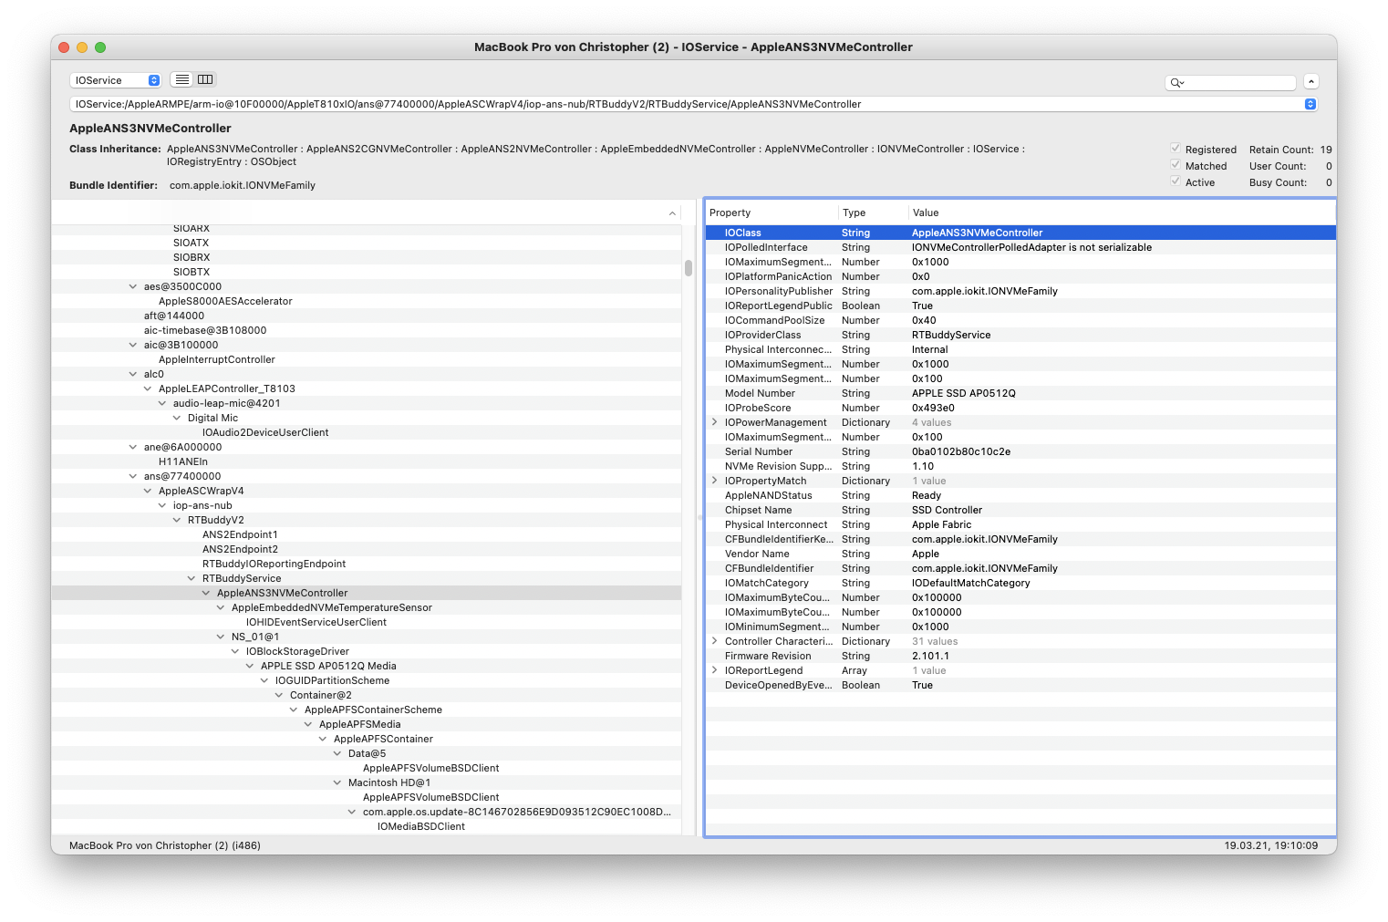Screen dimensions: 1388x922
Task: Sort by the Type column header
Action: point(873,212)
